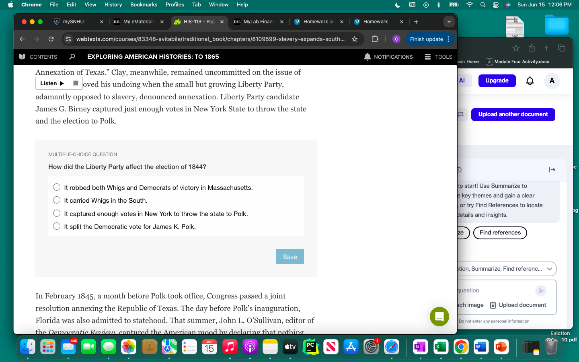This screenshot has width=579, height=362.
Task: Open the three-dot menu beside Finish update
Action: point(448,39)
